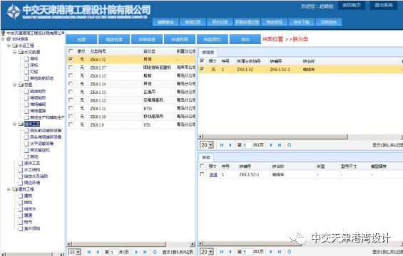
Task: Click page number field in classification pager
Action: 113,252
